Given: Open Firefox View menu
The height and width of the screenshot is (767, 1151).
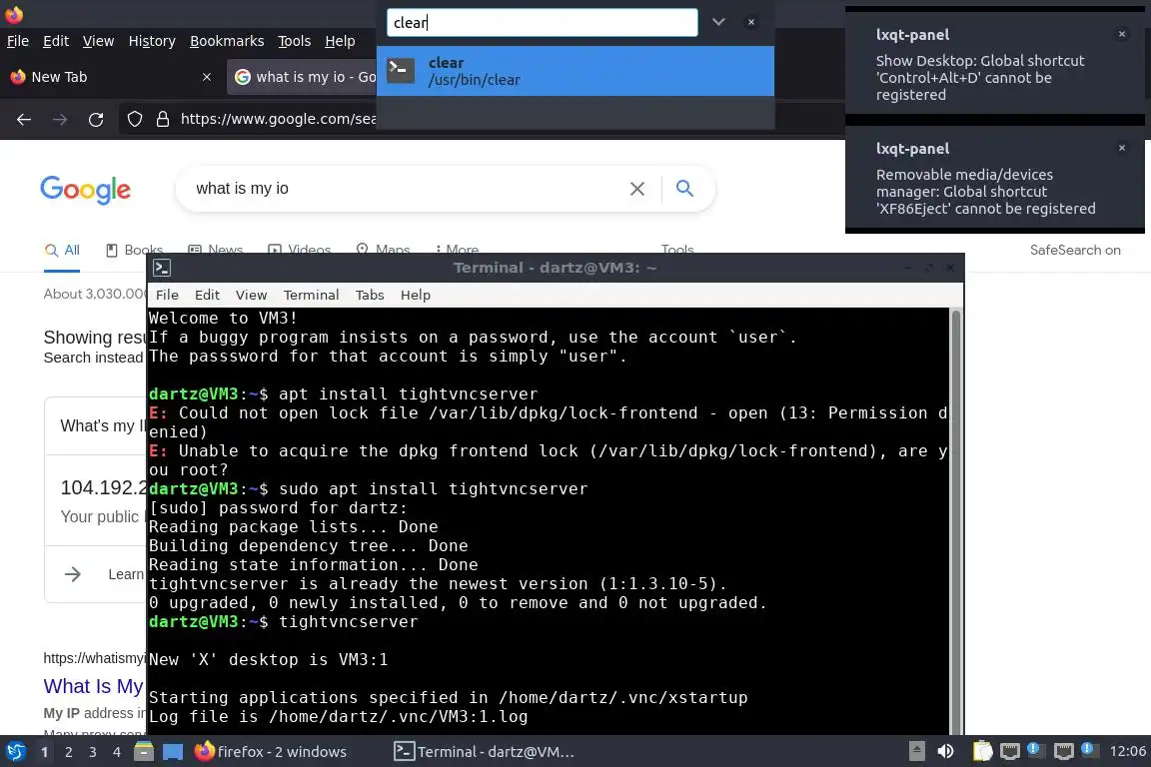Looking at the screenshot, I should (98, 41).
